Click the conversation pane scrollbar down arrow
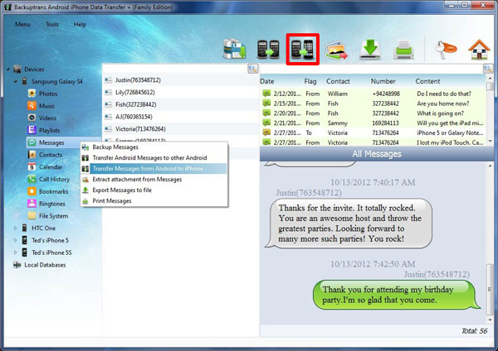498x351 pixels. point(490,320)
